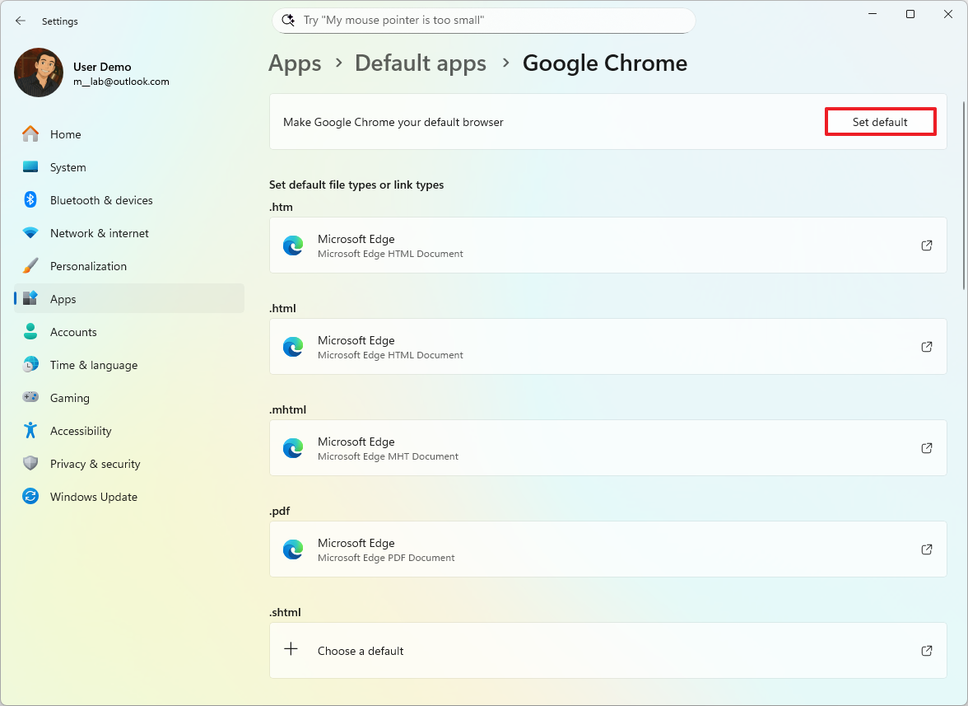Click the Set default button

pos(880,121)
